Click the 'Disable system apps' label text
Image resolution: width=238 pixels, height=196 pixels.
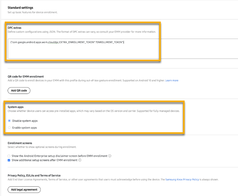[x=25, y=121]
